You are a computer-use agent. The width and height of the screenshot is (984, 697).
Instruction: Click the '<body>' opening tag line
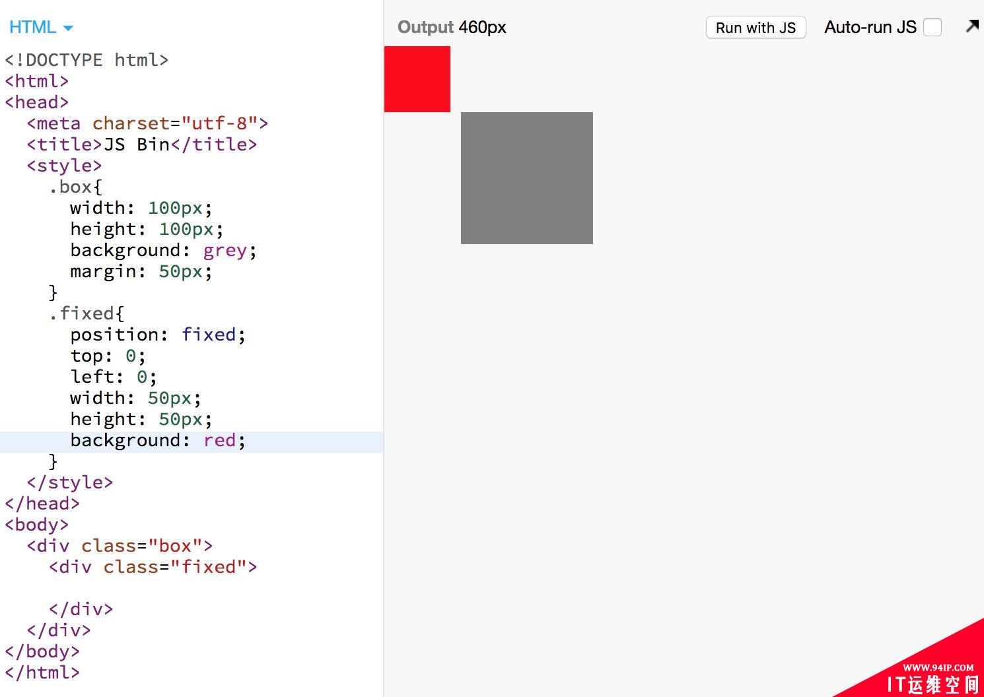coord(37,525)
